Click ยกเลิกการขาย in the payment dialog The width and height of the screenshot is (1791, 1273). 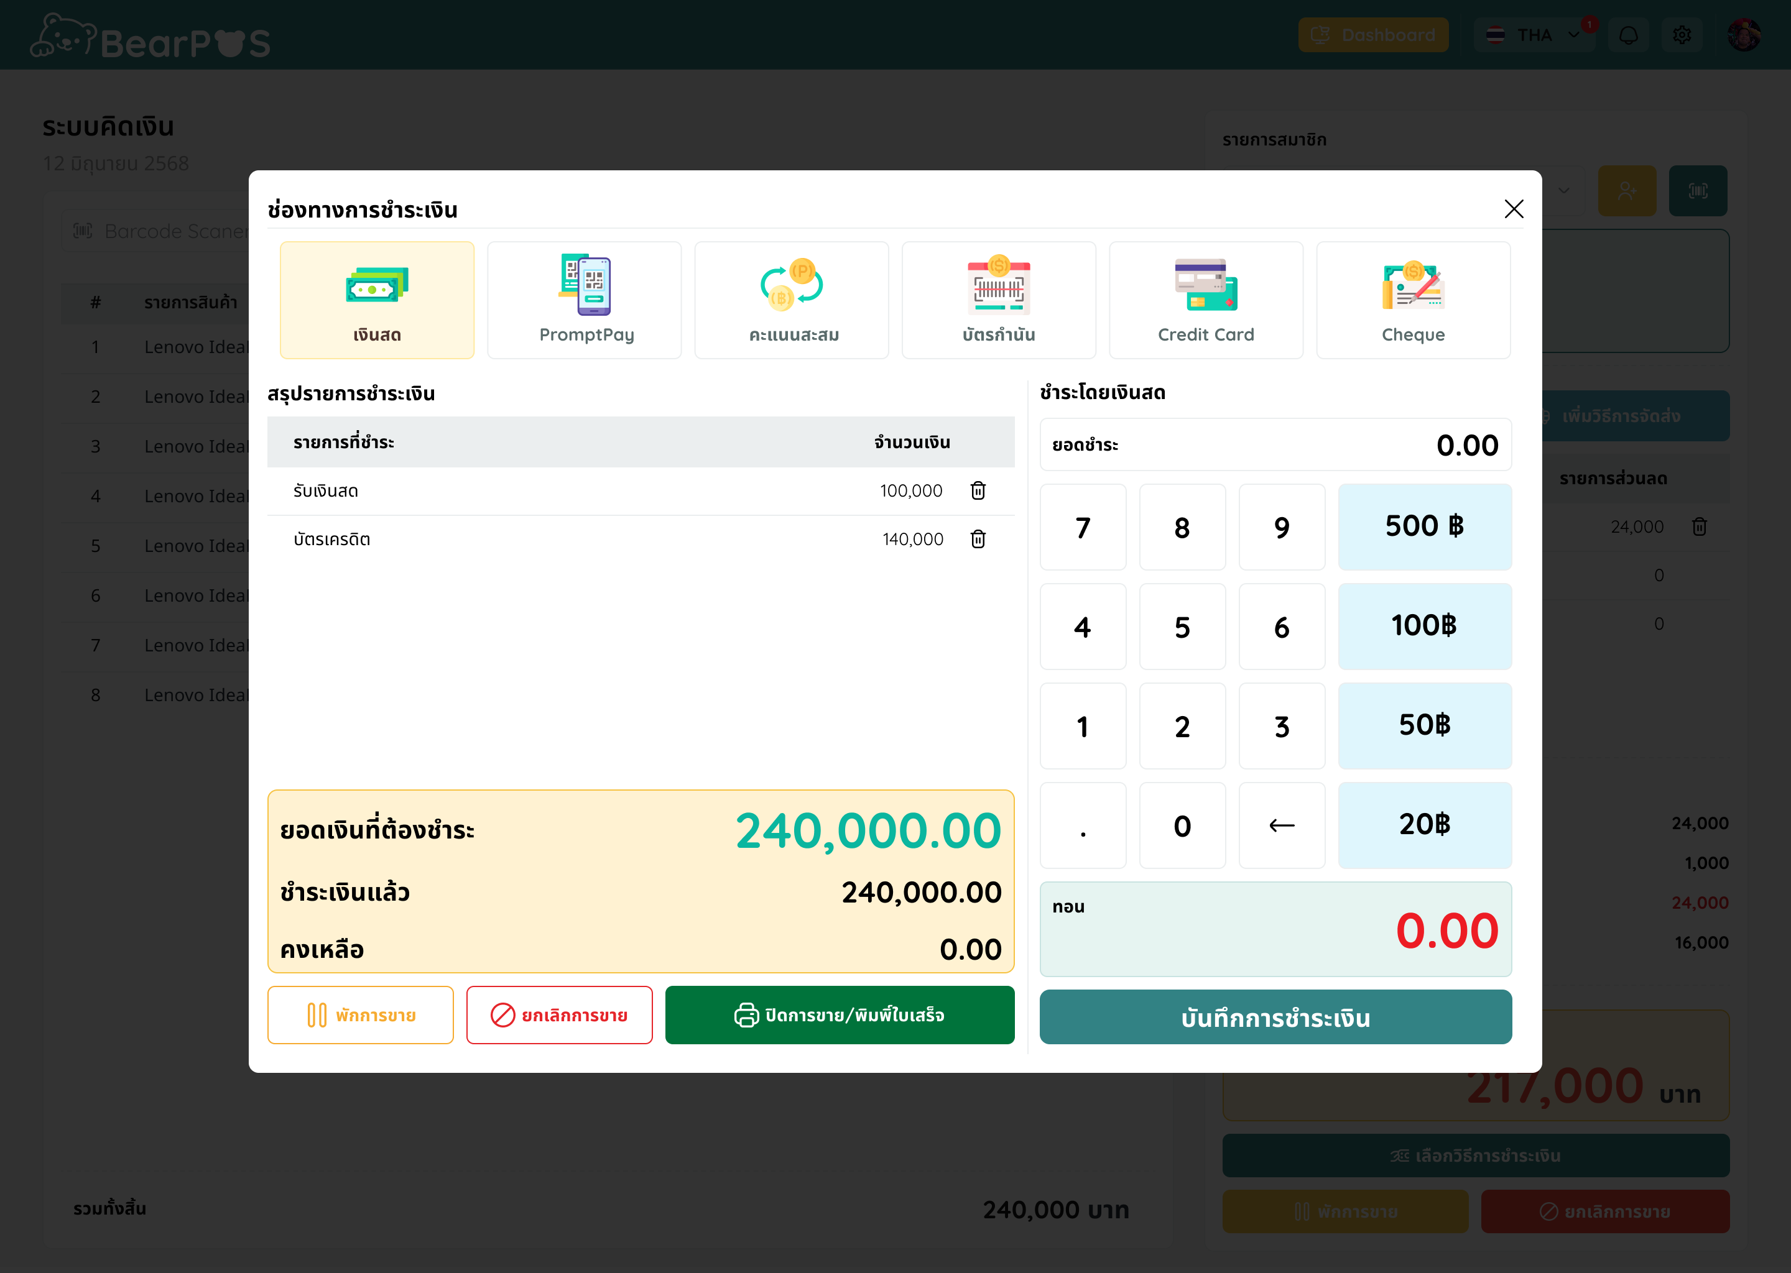(559, 1015)
